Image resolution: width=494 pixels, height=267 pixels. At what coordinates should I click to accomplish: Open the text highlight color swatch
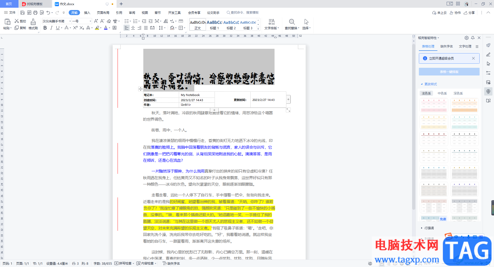click(x=97, y=28)
